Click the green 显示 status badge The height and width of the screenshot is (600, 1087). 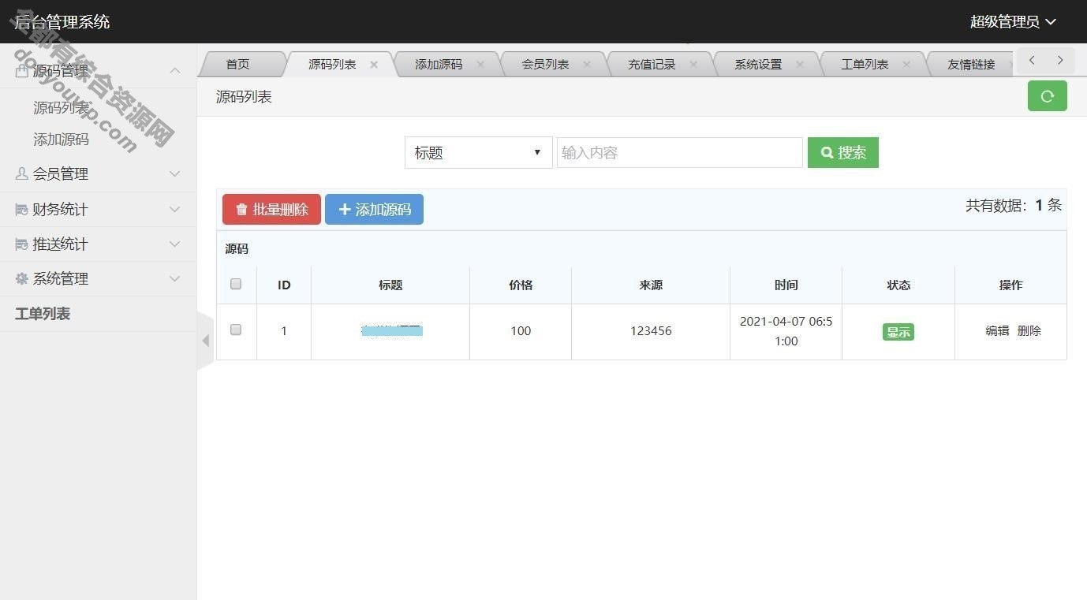pos(898,332)
